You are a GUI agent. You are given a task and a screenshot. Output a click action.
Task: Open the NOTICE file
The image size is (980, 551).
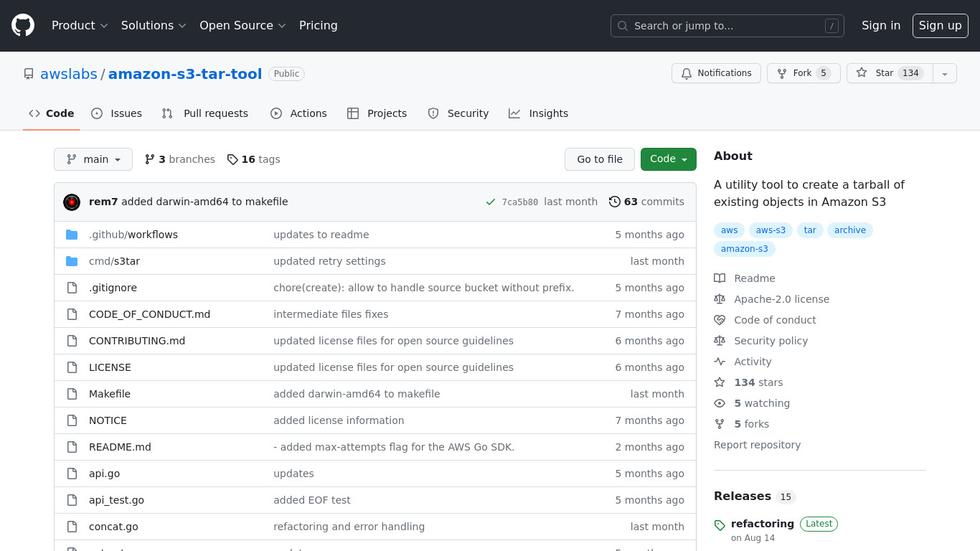(x=108, y=420)
